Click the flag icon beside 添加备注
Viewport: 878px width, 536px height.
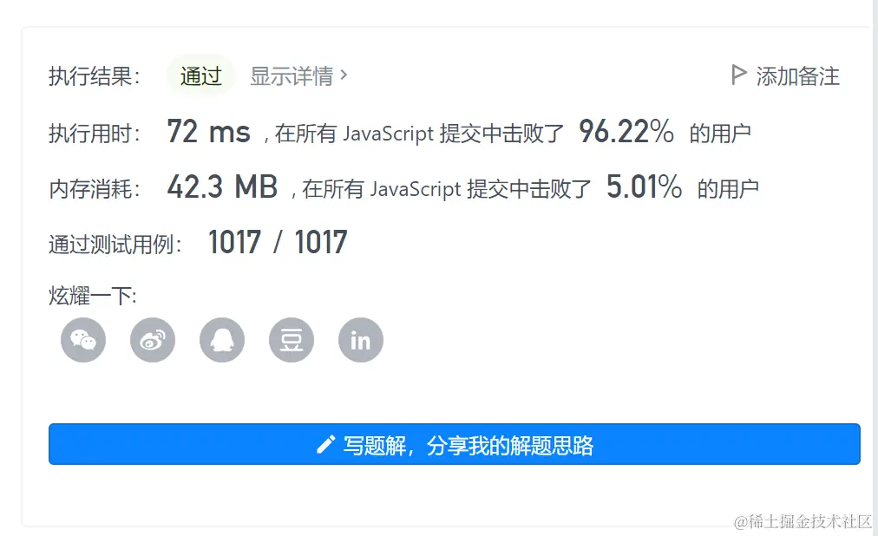pos(738,75)
